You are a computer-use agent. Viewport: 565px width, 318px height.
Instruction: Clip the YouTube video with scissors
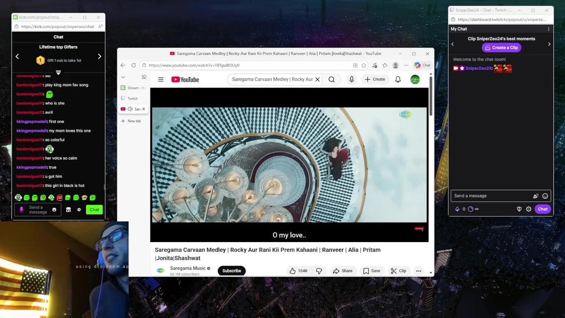click(399, 271)
